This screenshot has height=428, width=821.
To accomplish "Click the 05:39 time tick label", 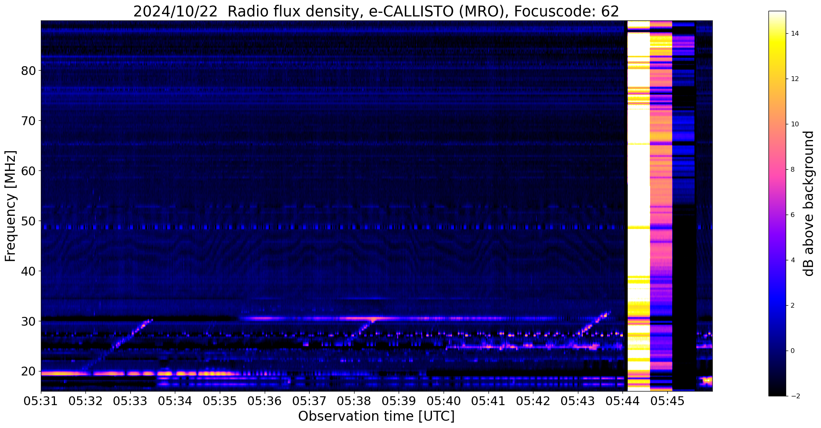I will (399, 401).
